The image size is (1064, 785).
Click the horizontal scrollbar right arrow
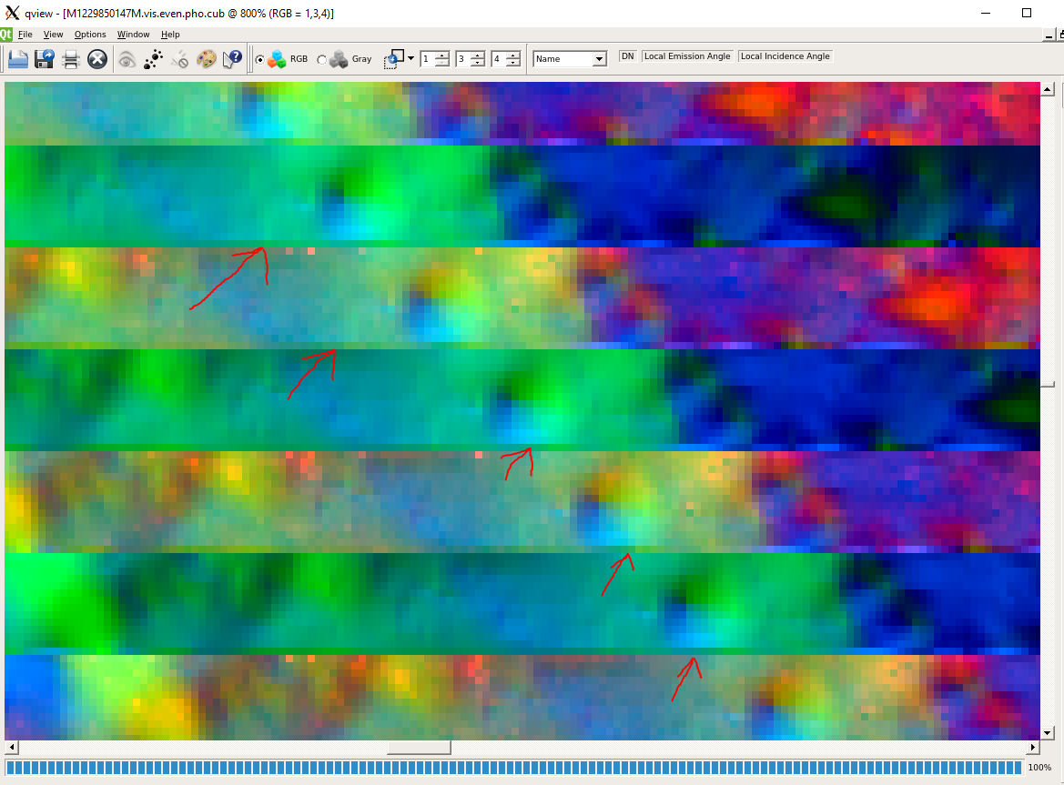[1033, 747]
